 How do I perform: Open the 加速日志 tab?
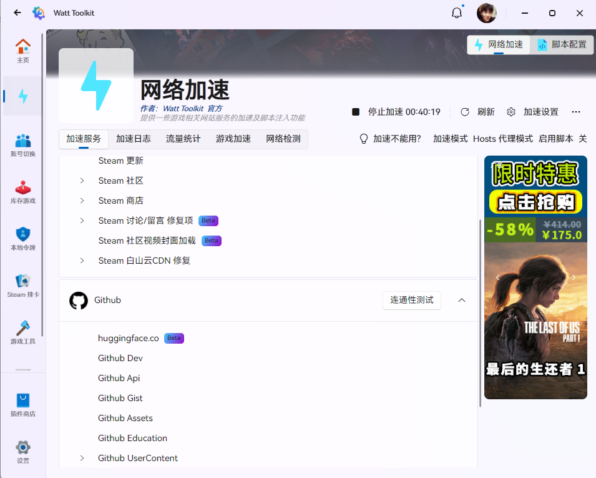[x=134, y=139]
